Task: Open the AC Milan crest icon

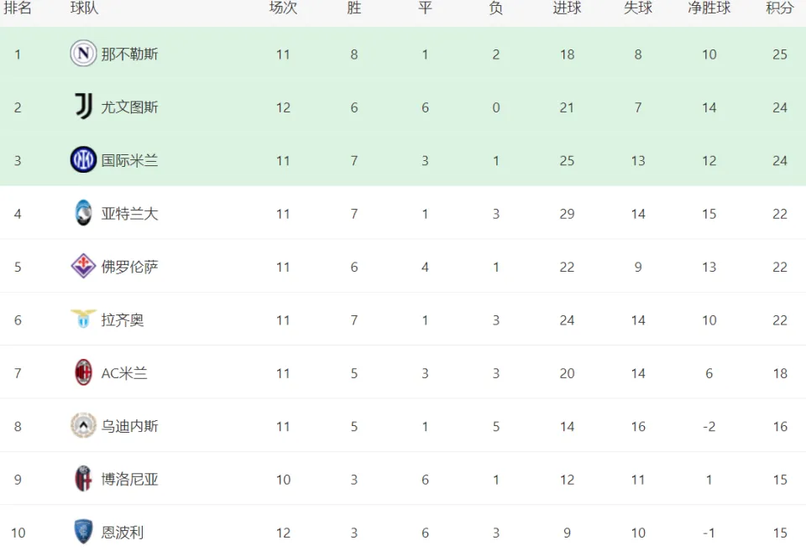Action: click(83, 372)
